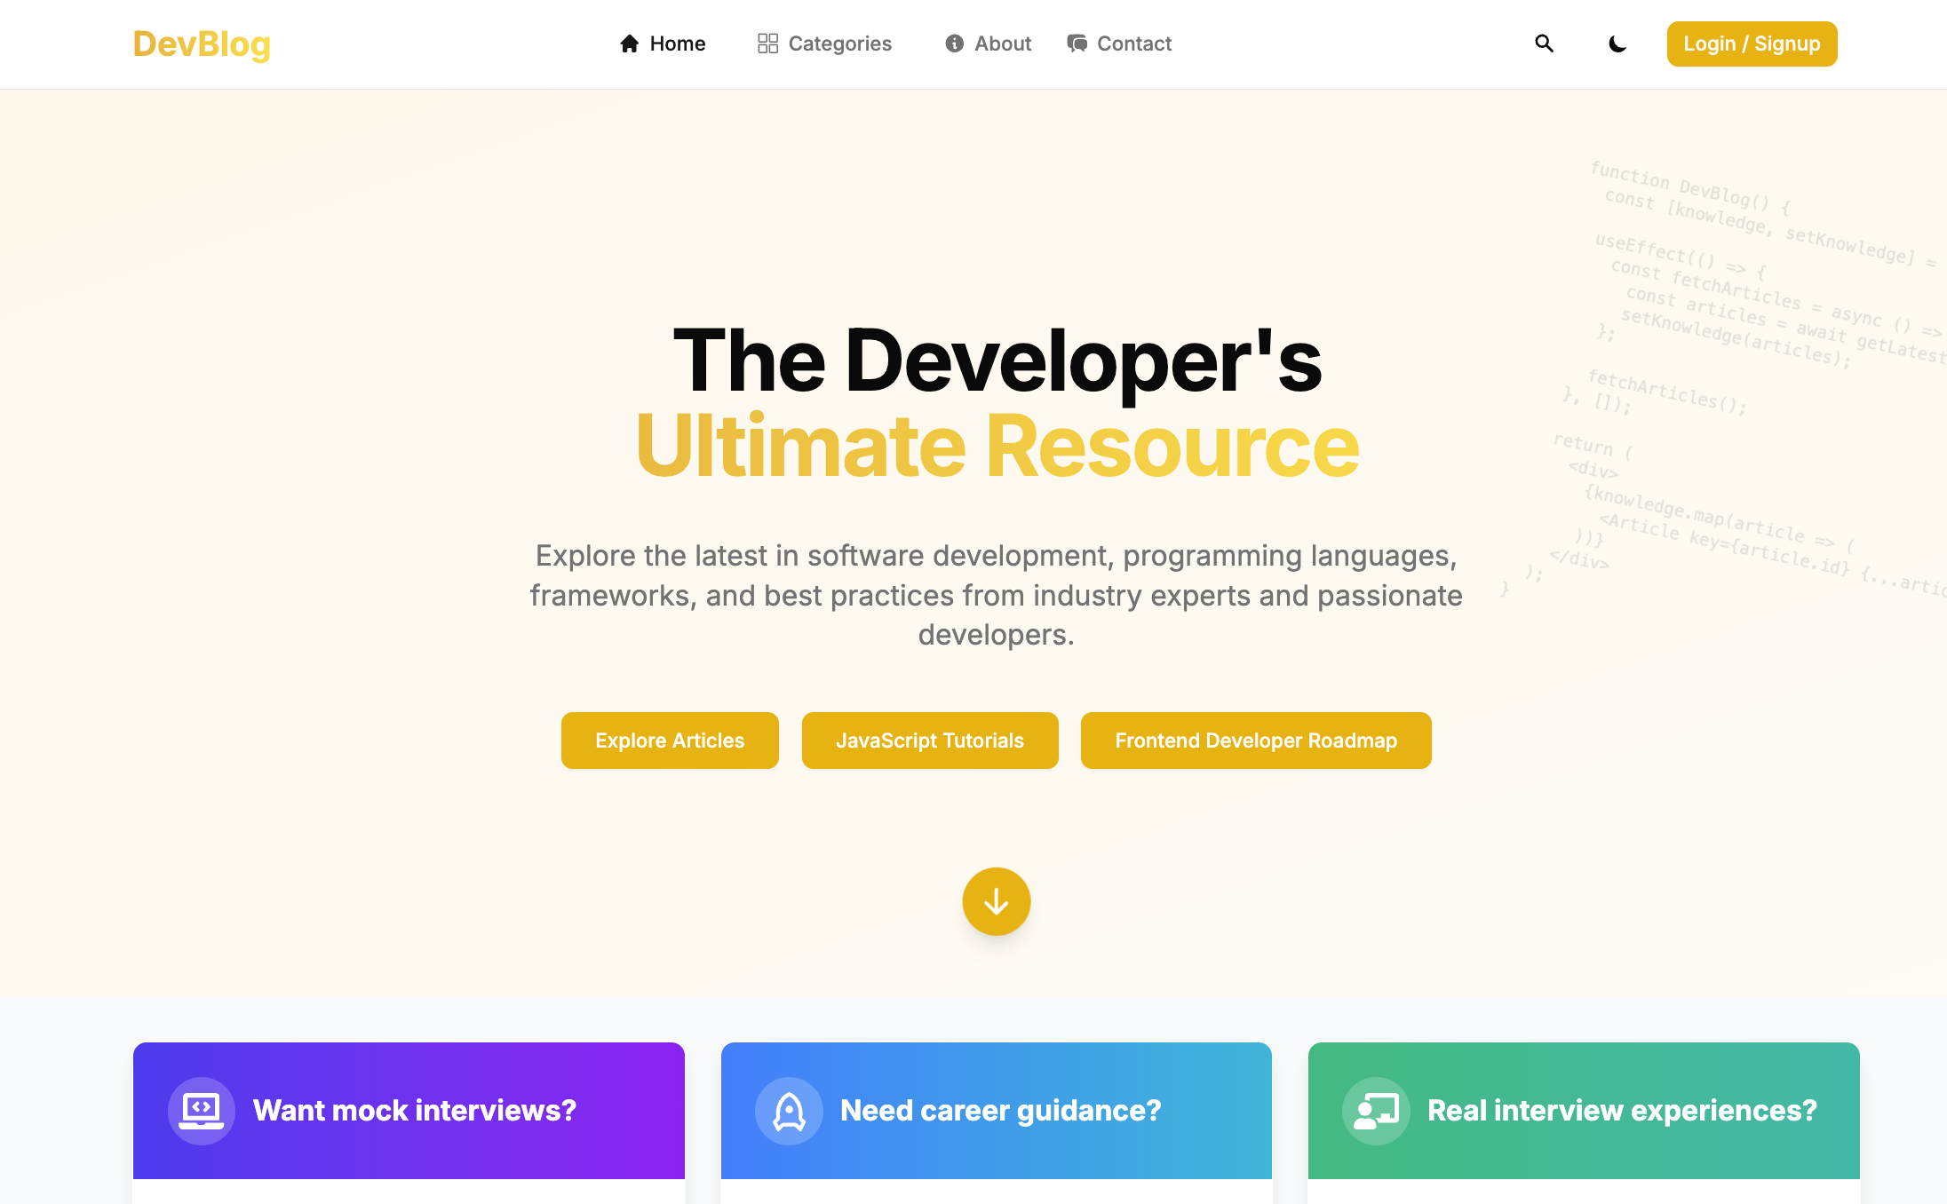Open search with the magnifier icon
The height and width of the screenshot is (1204, 1947).
coord(1545,44)
